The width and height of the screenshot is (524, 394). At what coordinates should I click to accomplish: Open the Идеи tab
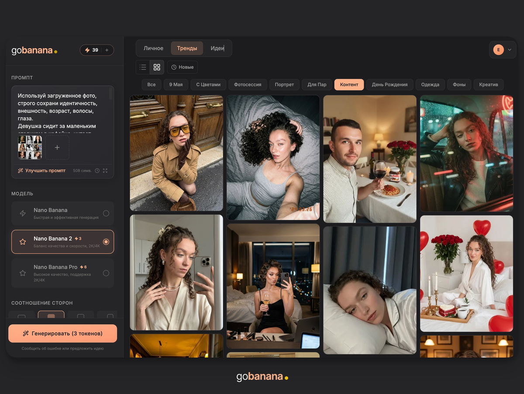[x=217, y=48]
